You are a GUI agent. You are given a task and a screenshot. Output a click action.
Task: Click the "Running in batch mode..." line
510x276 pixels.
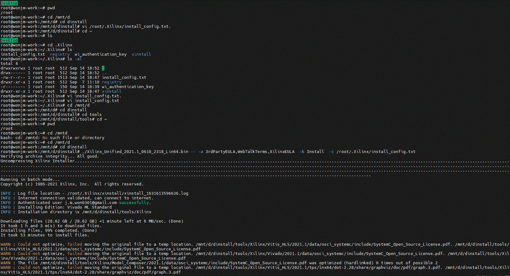tap(30, 179)
